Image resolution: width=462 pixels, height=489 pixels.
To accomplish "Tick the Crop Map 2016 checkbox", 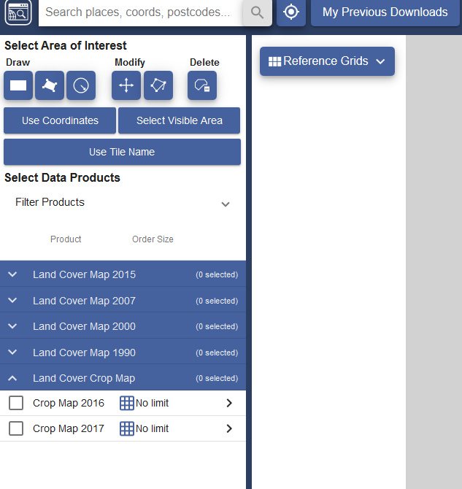I will [x=16, y=403].
